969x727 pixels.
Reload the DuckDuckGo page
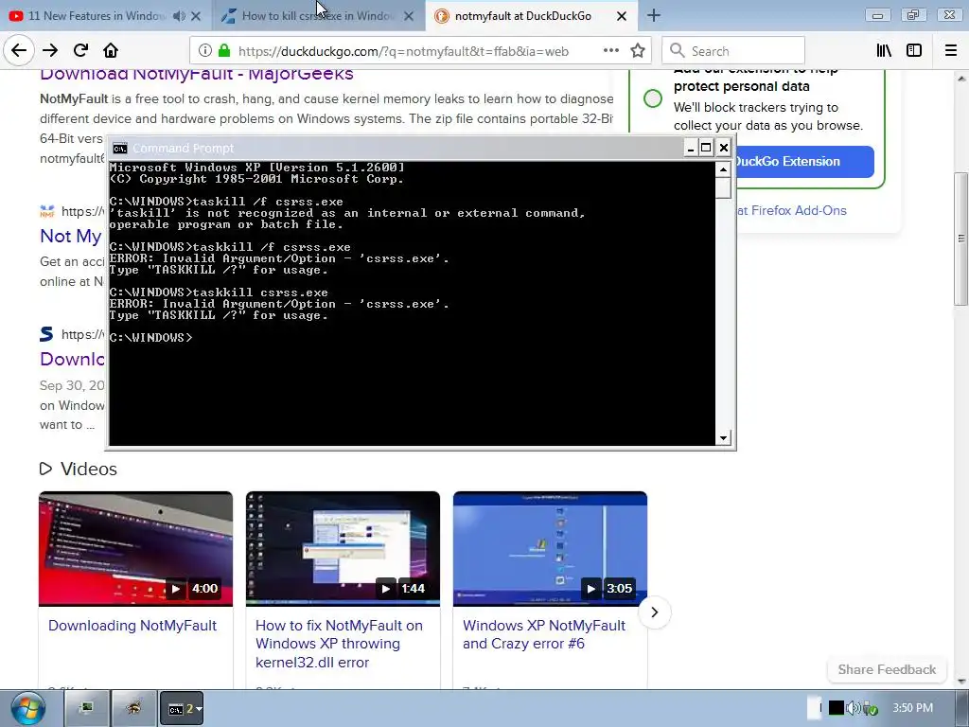pyautogui.click(x=81, y=51)
